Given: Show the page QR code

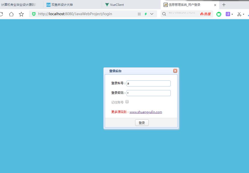Looking at the screenshot, I should [139, 14].
